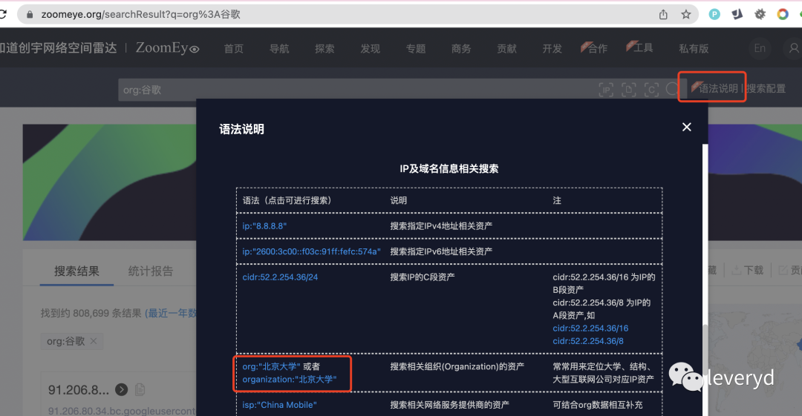802x416 pixels.
Task: Open the 首页 nav item
Action: click(x=234, y=48)
